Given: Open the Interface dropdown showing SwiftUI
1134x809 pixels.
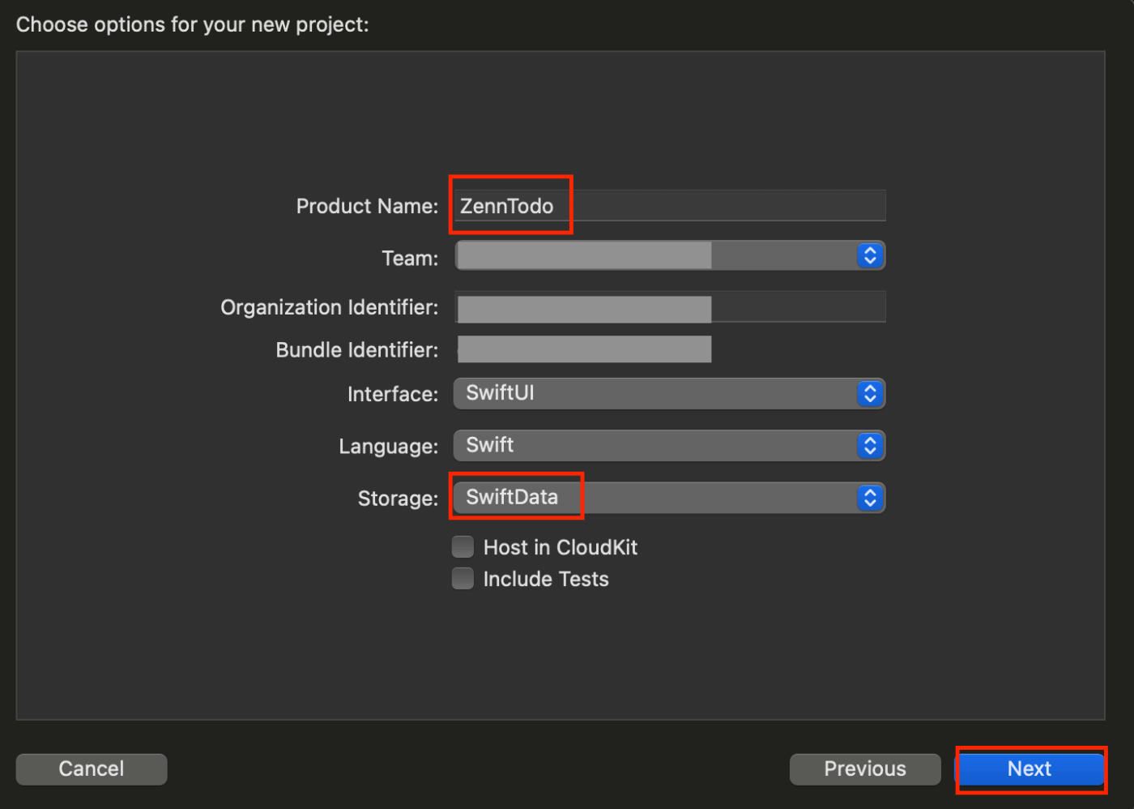Looking at the screenshot, I should [x=670, y=394].
